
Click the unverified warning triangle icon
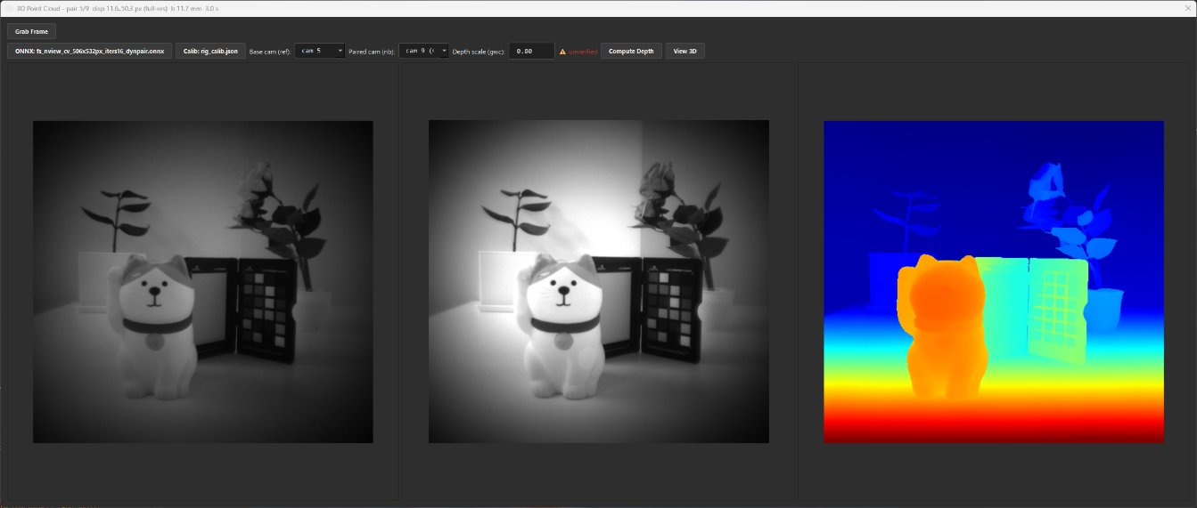point(562,52)
